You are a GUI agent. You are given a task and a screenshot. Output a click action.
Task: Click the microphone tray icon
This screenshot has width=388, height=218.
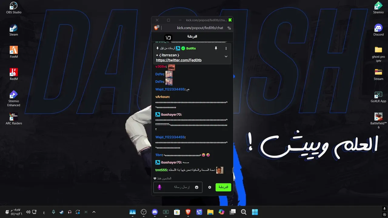tap(53, 212)
